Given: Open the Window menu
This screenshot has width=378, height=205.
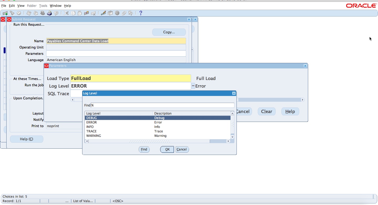Looking at the screenshot, I should (x=56, y=6).
